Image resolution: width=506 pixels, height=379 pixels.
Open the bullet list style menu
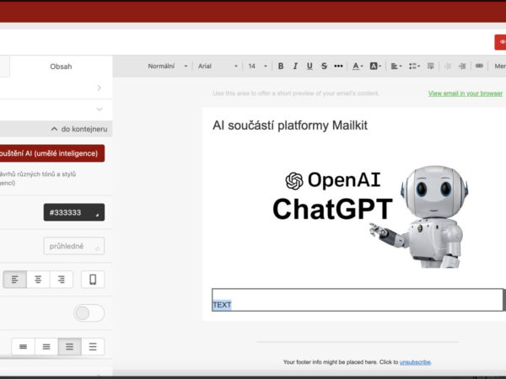tap(414, 66)
